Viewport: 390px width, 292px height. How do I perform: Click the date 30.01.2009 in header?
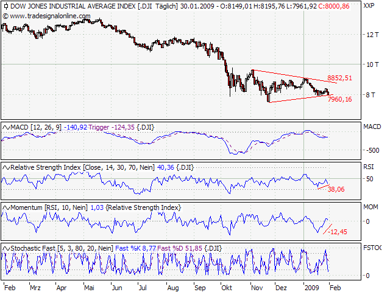[x=197, y=6]
